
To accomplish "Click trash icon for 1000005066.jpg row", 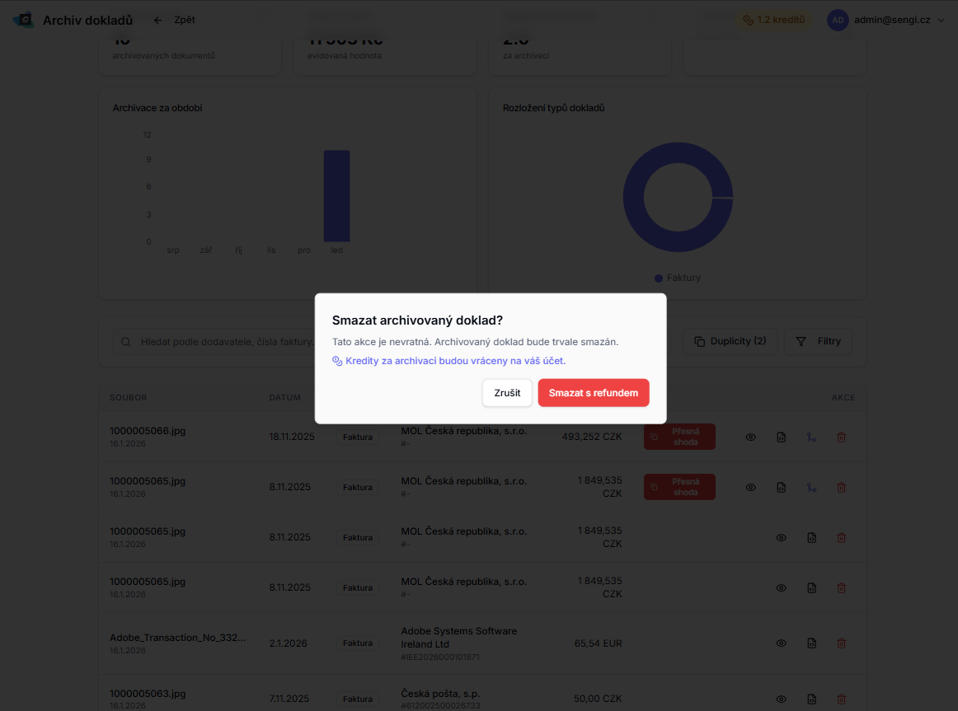I will point(841,437).
